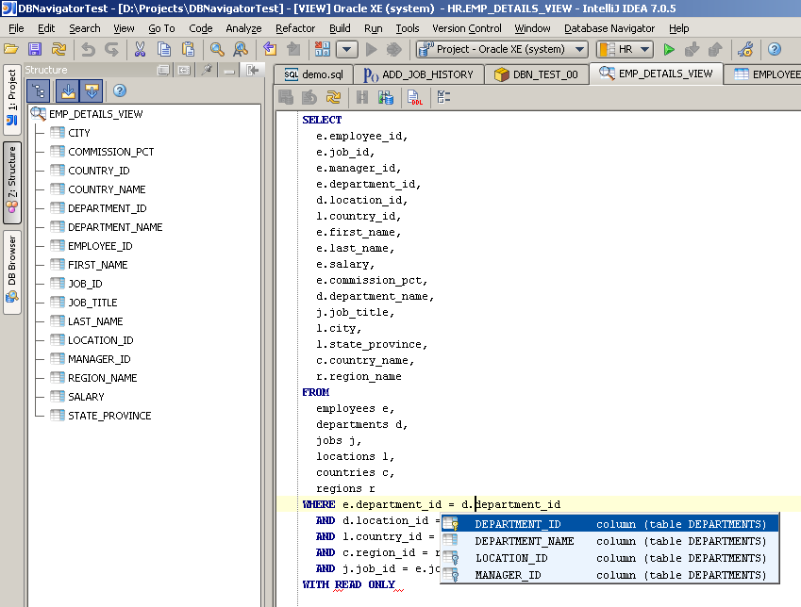Viewport: 801px width, 607px height.
Task: Save all with the floppy disk icon
Action: (35, 49)
